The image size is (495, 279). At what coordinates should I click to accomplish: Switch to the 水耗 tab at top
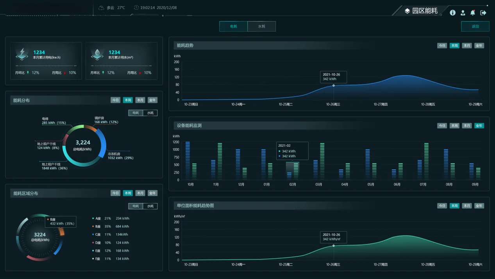point(262,26)
